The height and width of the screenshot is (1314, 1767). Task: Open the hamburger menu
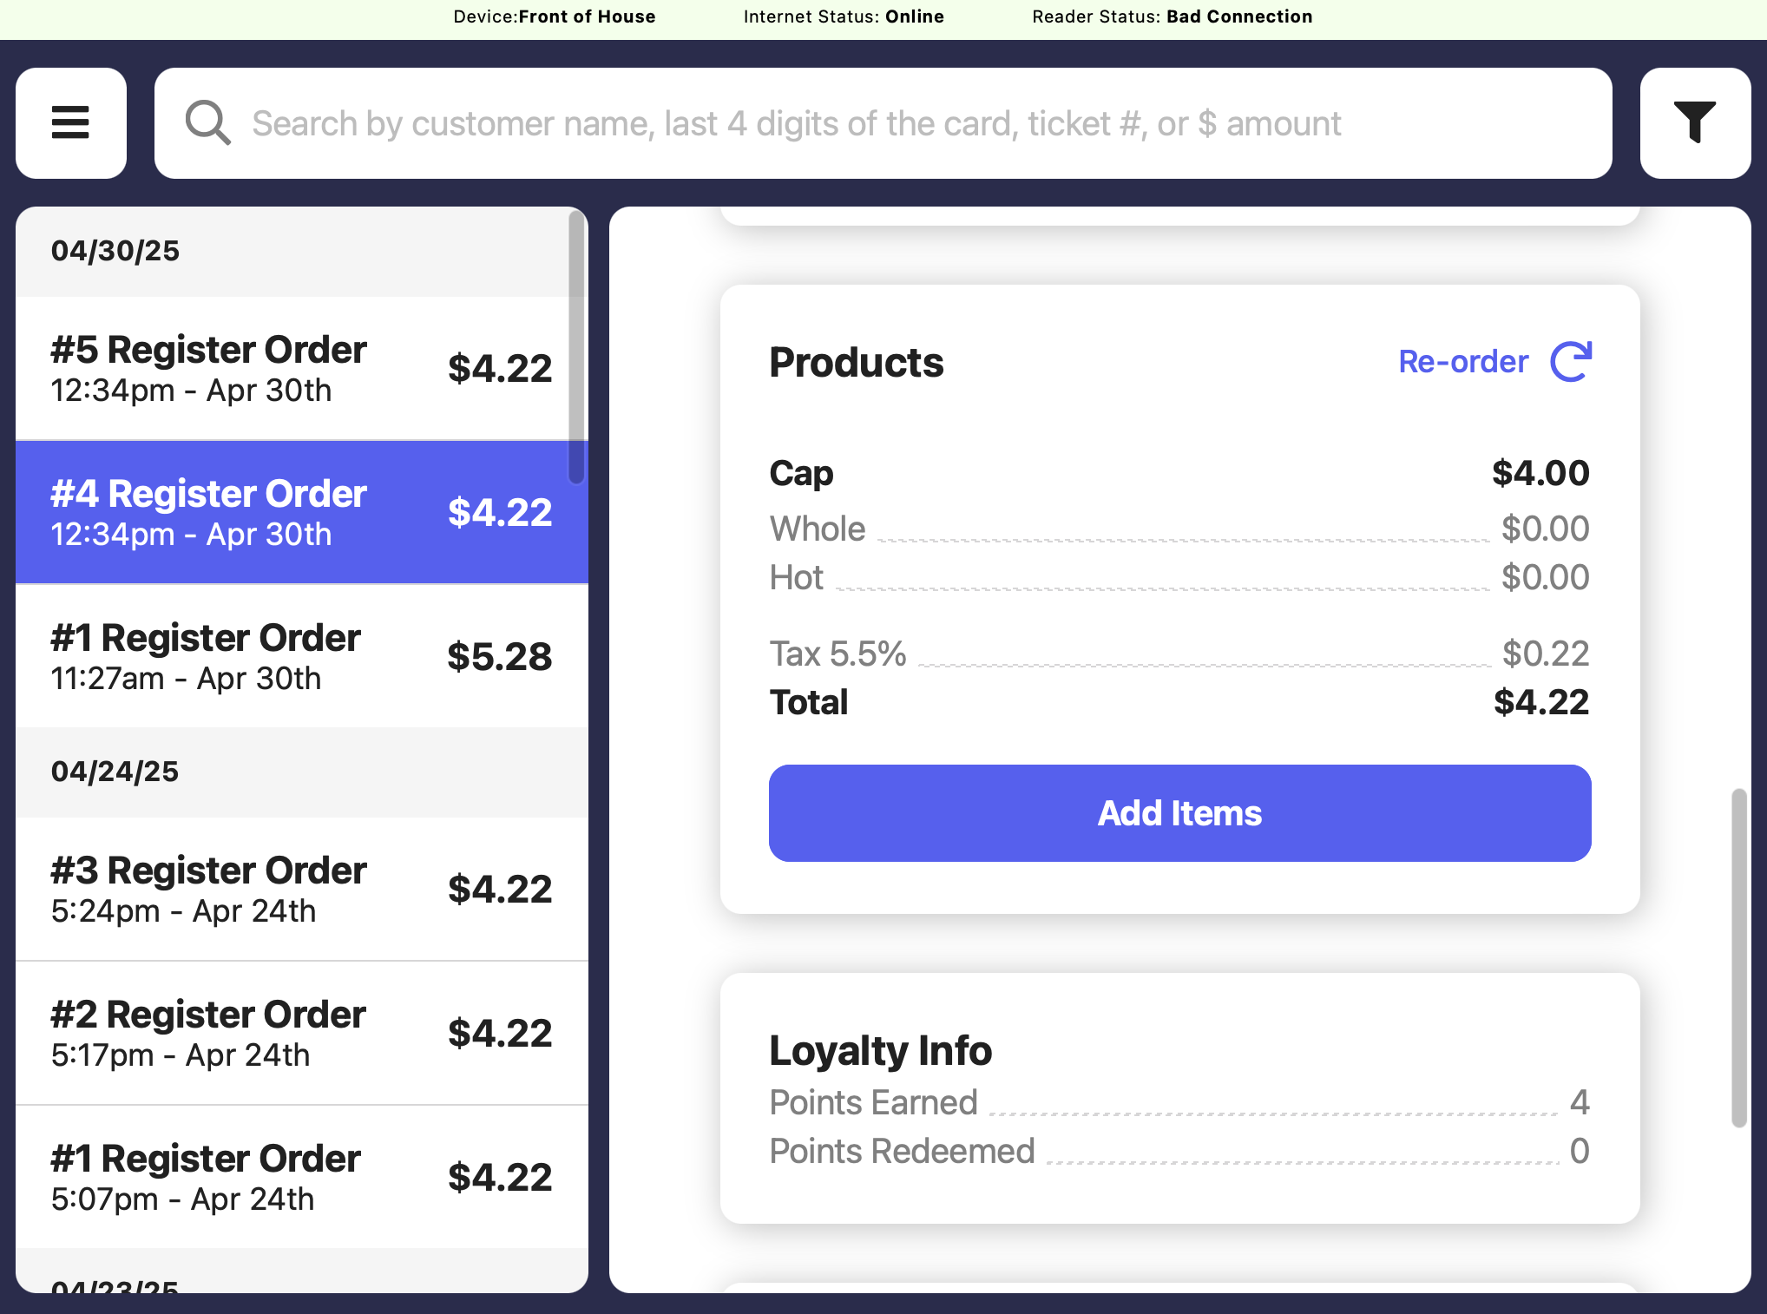70,123
